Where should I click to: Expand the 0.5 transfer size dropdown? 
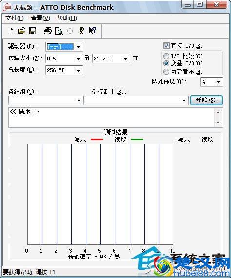pos(78,59)
